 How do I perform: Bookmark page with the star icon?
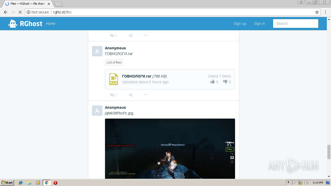[x=317, y=12]
